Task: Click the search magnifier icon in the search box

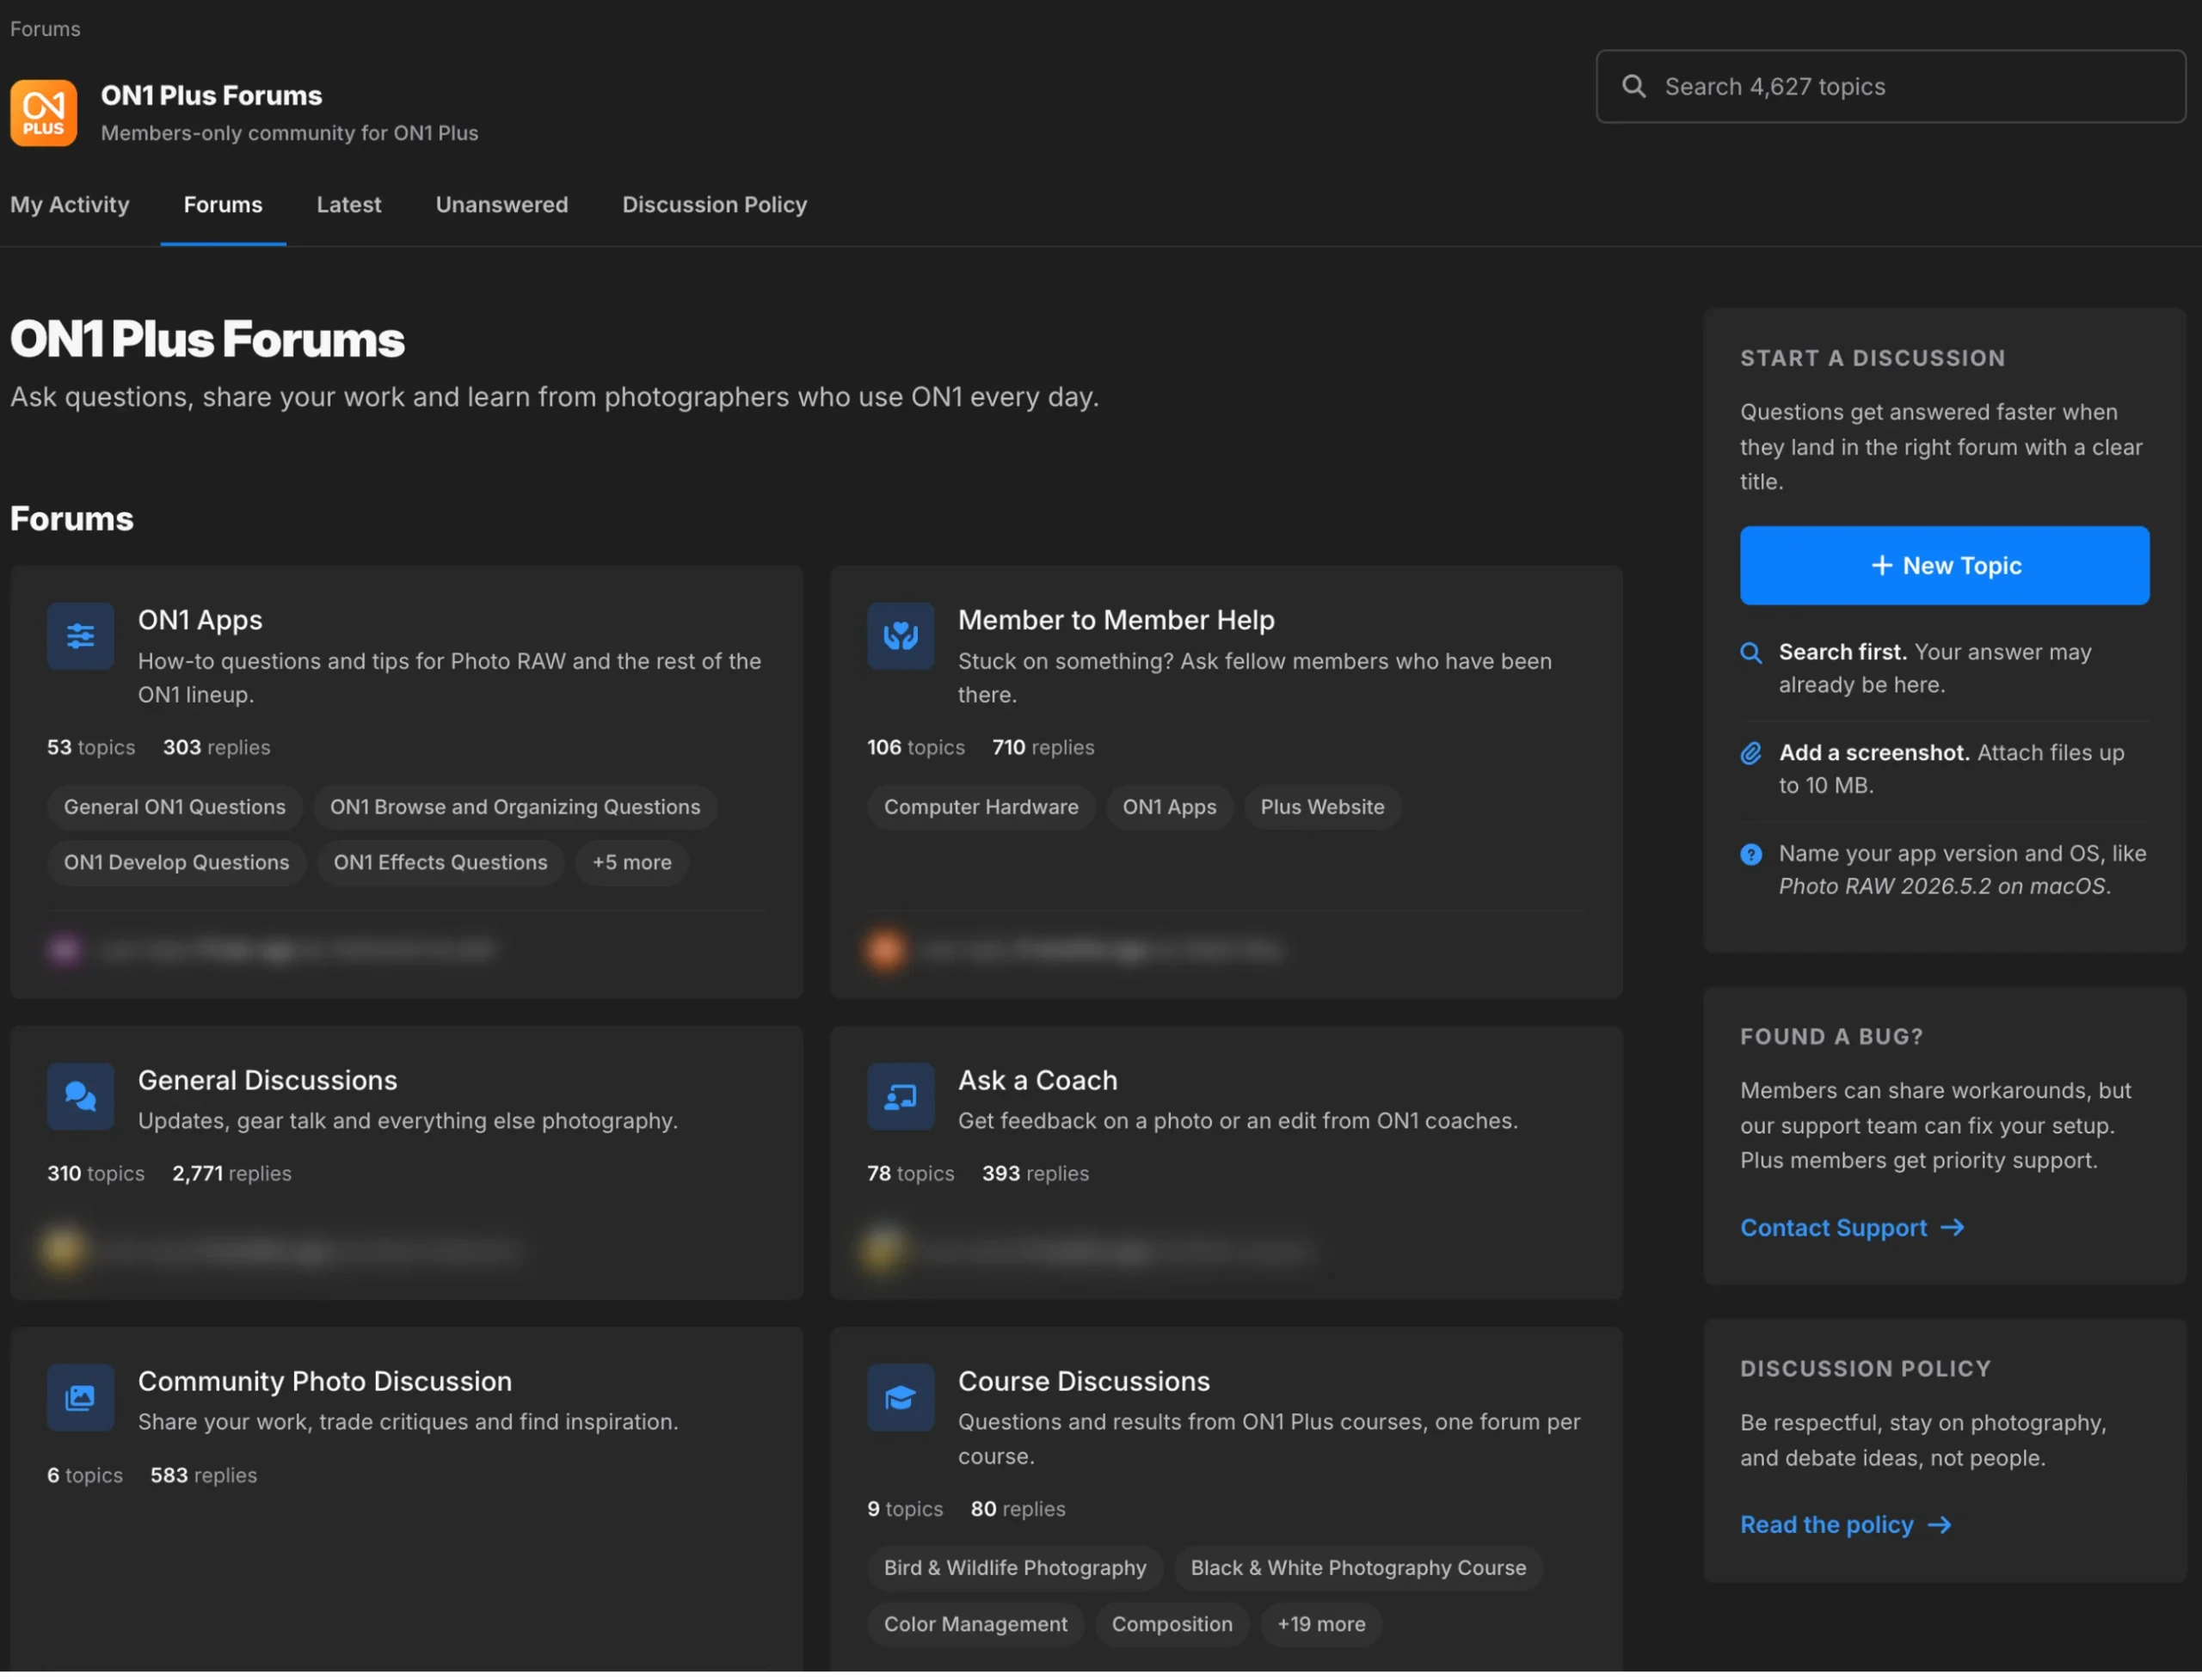Action: [1633, 87]
